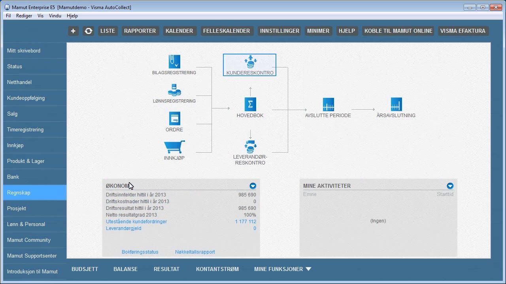
Task: Open the Fil menu
Action: pyautogui.click(x=8, y=16)
